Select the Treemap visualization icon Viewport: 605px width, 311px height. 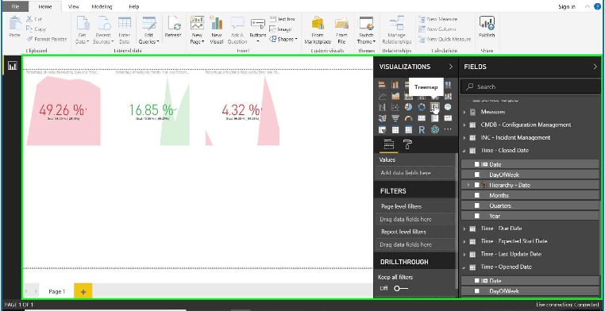(434, 107)
